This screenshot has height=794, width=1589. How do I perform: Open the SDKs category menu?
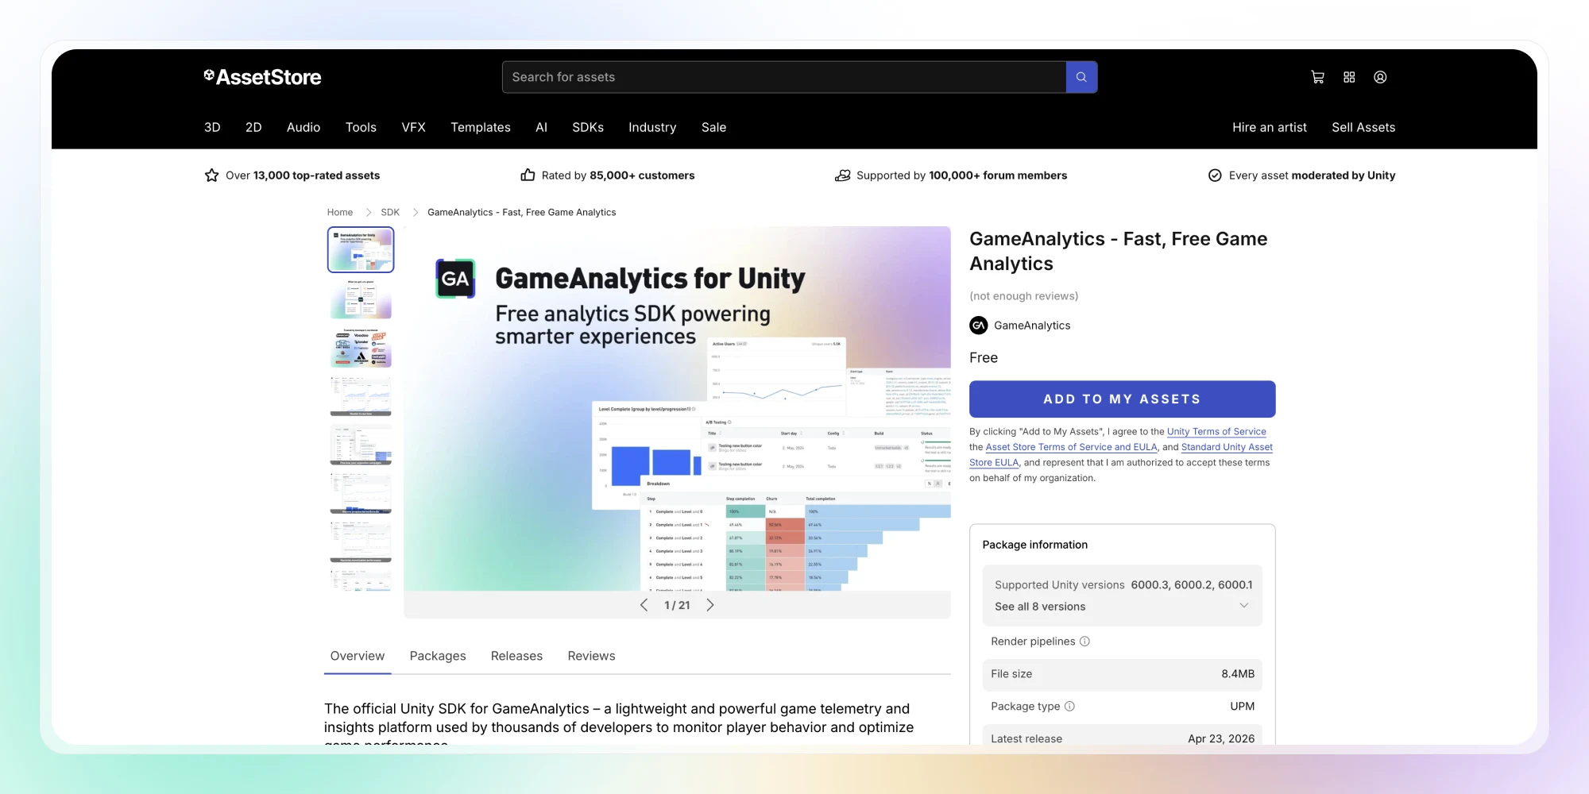pyautogui.click(x=588, y=127)
